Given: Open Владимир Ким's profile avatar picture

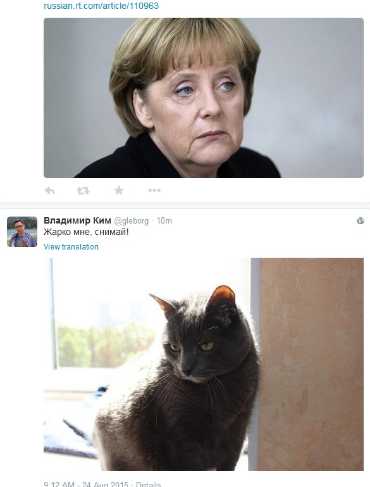Looking at the screenshot, I should pos(22,232).
